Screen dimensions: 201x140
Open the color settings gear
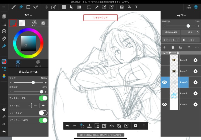43,23
